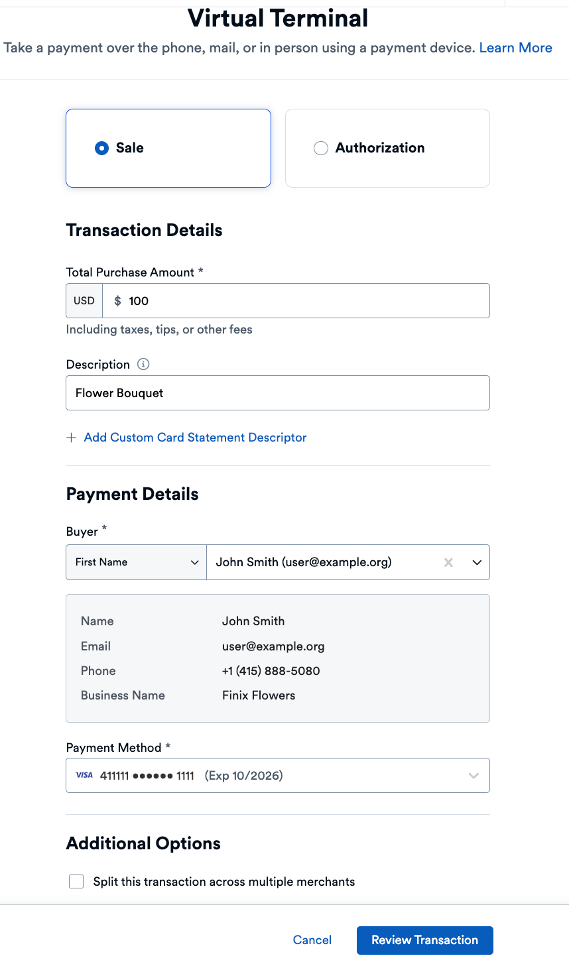This screenshot has height=968, width=569.
Task: Click the chevron on the buyer dropdown
Action: [477, 562]
